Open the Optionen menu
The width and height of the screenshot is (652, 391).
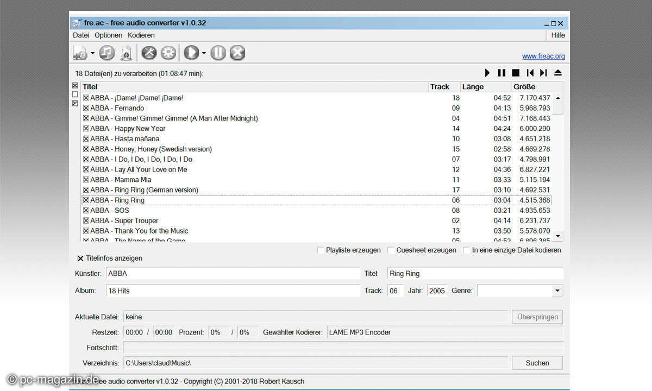[108, 35]
